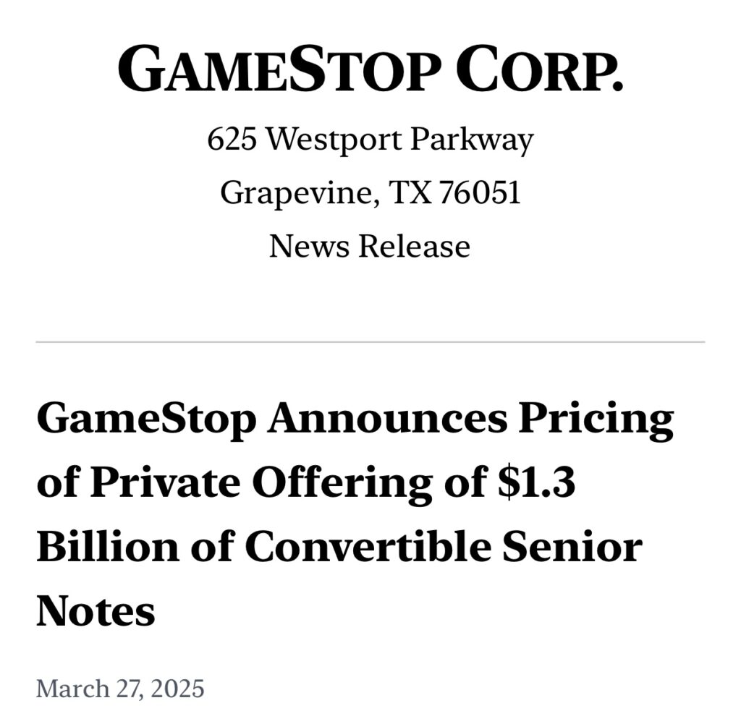Select the "News Release" label
This screenshot has height=724, width=741.
(370, 246)
